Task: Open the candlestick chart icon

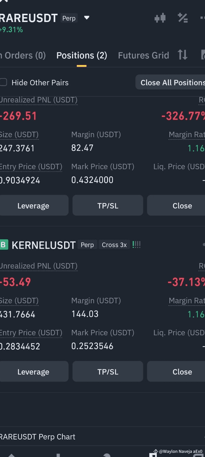Action: click(x=160, y=18)
